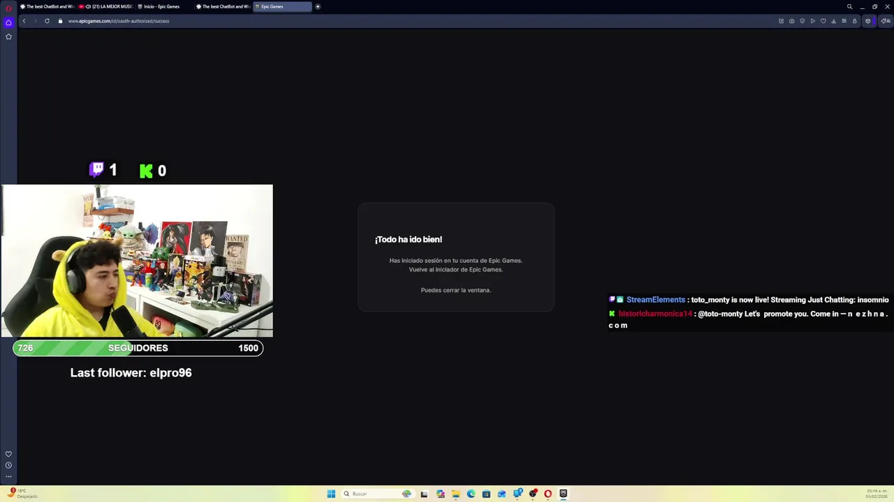Open Task View on taskbar

(424, 494)
